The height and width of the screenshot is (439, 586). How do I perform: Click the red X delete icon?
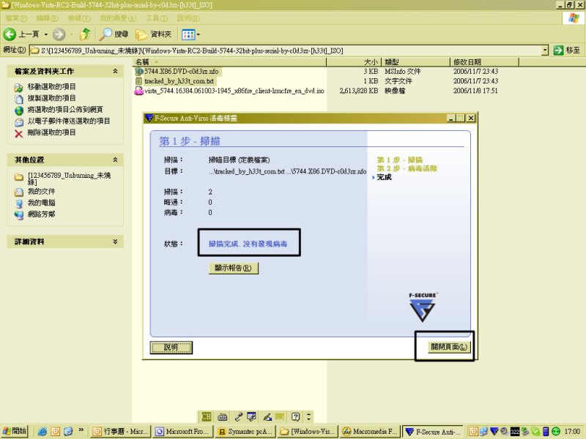(x=19, y=133)
